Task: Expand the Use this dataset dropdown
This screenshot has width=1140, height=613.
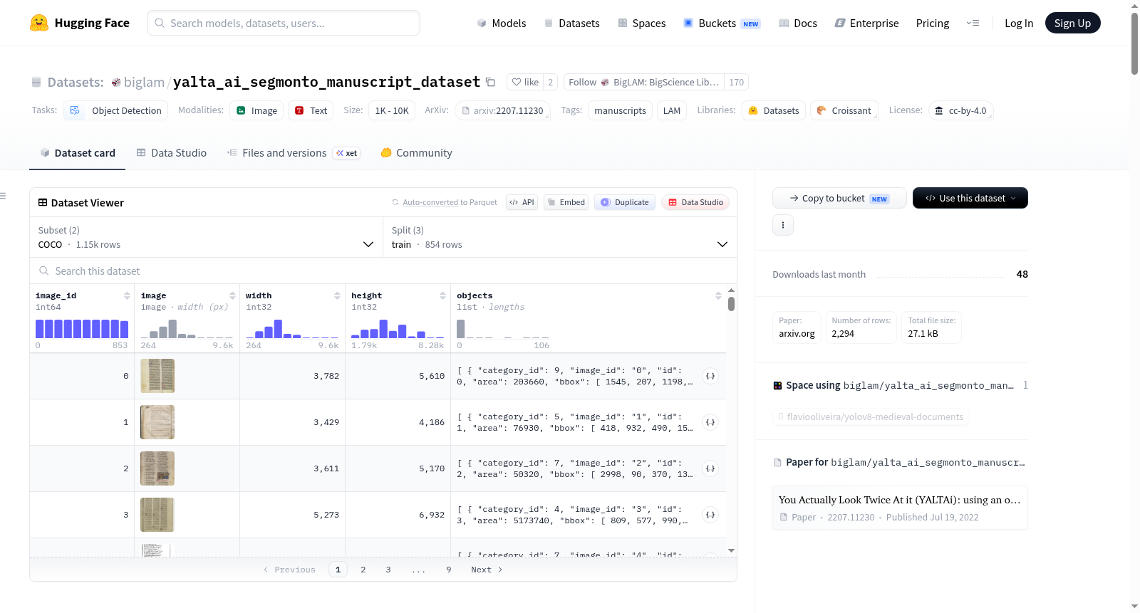Action: pyautogui.click(x=970, y=198)
